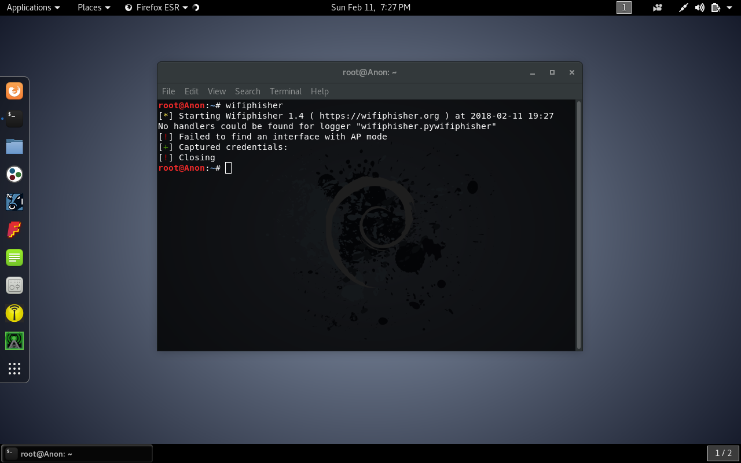Open the Search menu in the terminal
This screenshot has width=741, height=463.
pos(247,91)
